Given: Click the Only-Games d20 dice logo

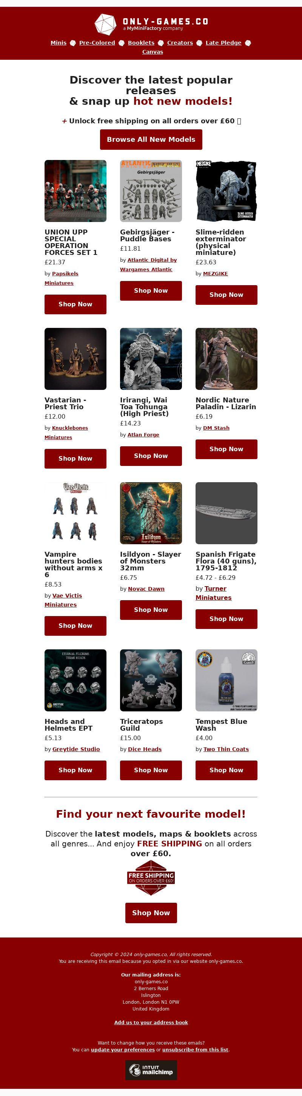Looking at the screenshot, I should 105,24.
